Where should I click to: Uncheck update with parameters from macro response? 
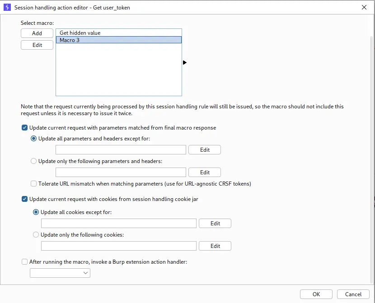click(24, 128)
